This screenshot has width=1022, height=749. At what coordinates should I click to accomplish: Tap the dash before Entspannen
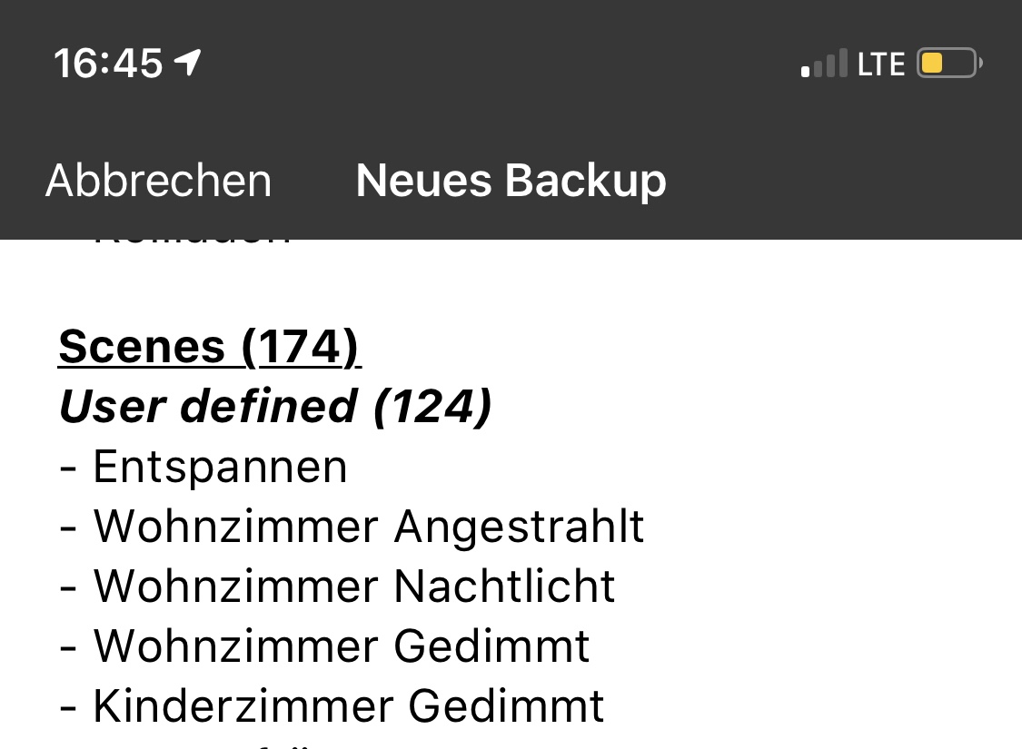pyautogui.click(x=67, y=468)
